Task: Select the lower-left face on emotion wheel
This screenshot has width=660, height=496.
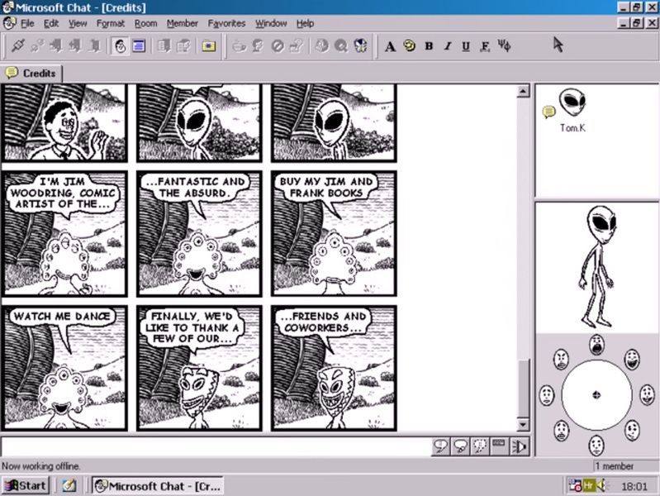Action: [561, 431]
